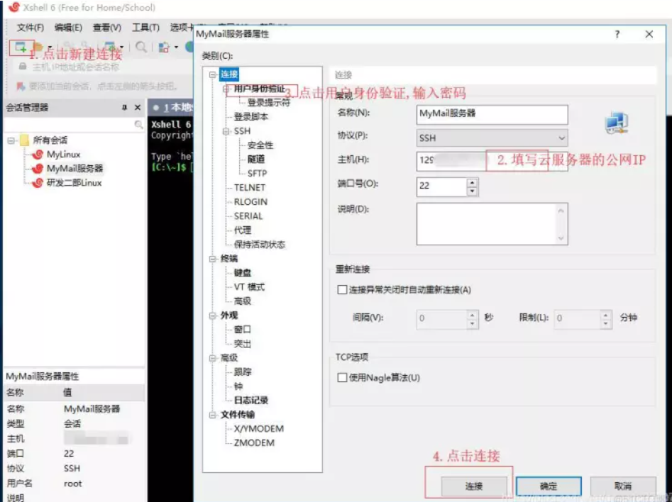Click the colorful layout icon in toolbar
This screenshot has width=672, height=502.
pos(164,47)
